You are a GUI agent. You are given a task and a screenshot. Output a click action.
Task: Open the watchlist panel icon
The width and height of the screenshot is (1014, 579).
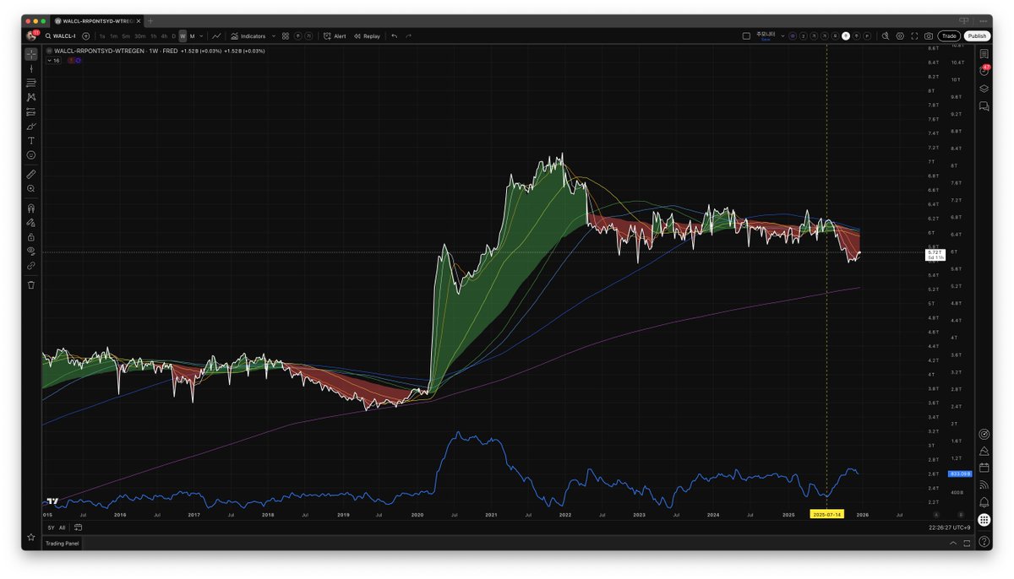point(984,54)
